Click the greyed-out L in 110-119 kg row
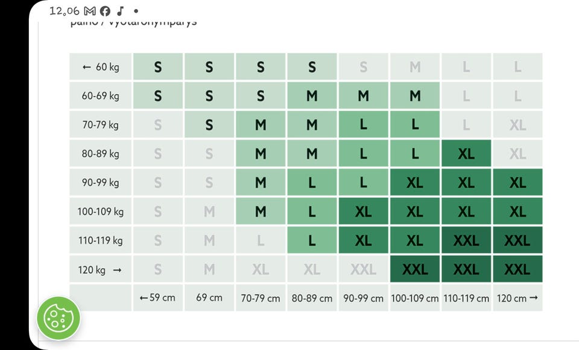Image resolution: width=579 pixels, height=350 pixels. 261,241
